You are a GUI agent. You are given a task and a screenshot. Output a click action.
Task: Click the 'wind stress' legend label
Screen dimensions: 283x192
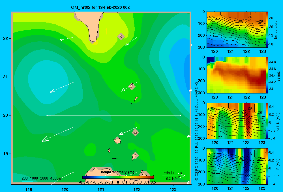pos(173,173)
